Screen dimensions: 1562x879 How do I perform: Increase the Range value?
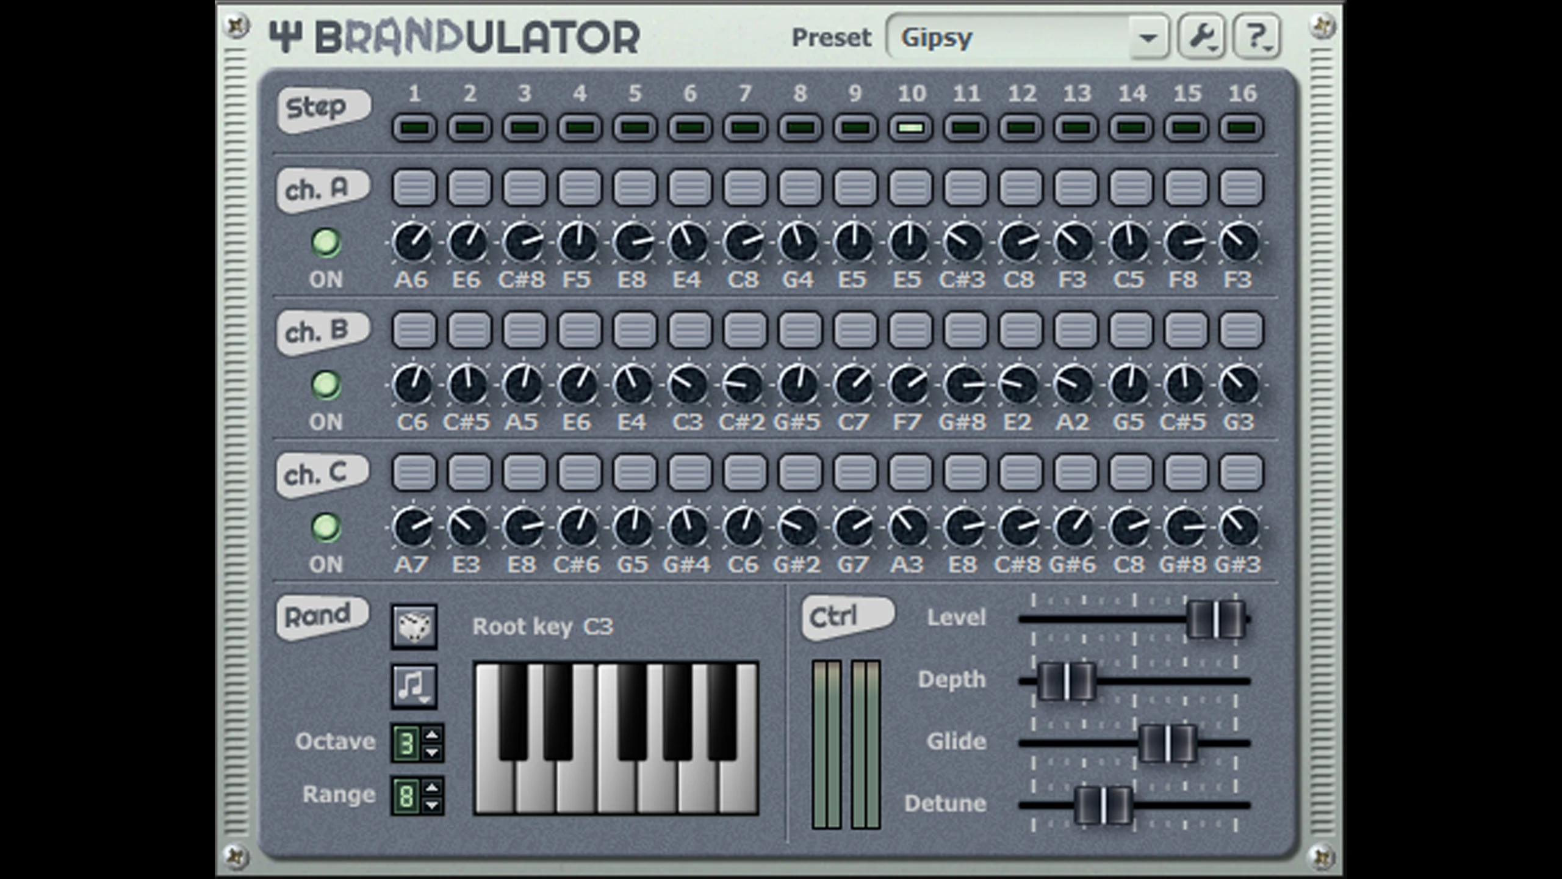(432, 787)
